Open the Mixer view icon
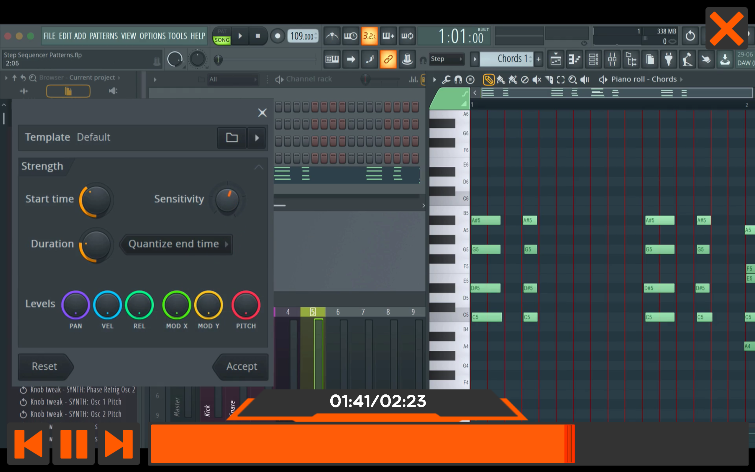This screenshot has height=472, width=755. [612, 59]
